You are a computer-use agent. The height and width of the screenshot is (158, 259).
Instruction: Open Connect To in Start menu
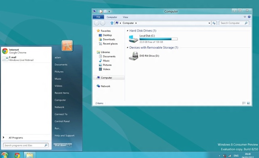pyautogui.click(x=61, y=114)
